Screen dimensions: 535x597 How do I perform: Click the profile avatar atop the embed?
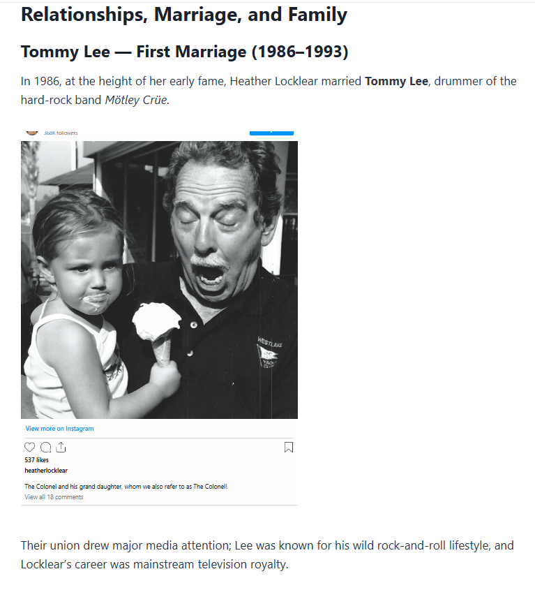pyautogui.click(x=31, y=132)
